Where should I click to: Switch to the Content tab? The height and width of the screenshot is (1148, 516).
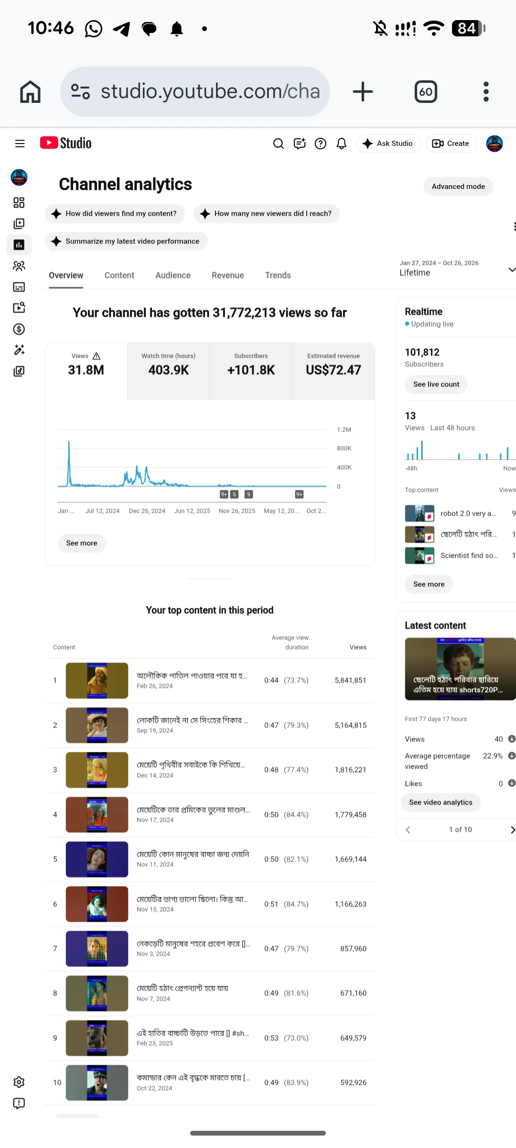click(119, 276)
